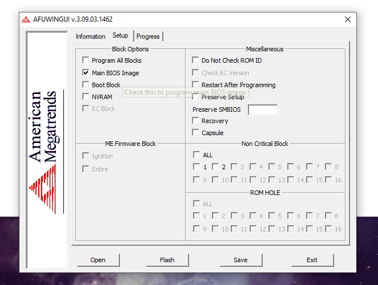
Task: Enable Program All Blocks checkbox
Action: (86, 60)
